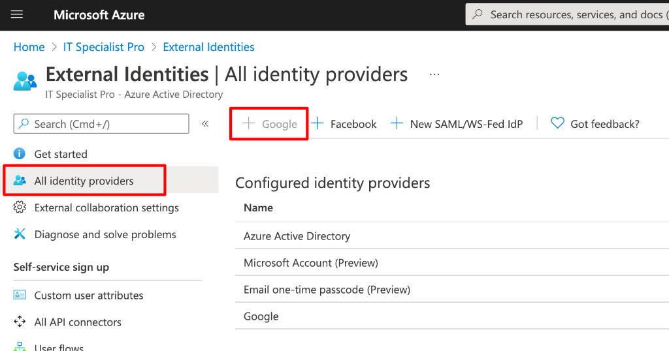Open User flows menu item
Viewport: 669px width, 351px height.
tap(59, 346)
